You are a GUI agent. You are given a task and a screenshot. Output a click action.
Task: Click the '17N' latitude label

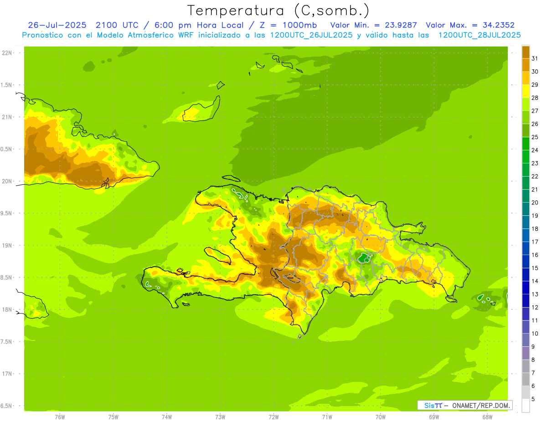click(x=7, y=374)
